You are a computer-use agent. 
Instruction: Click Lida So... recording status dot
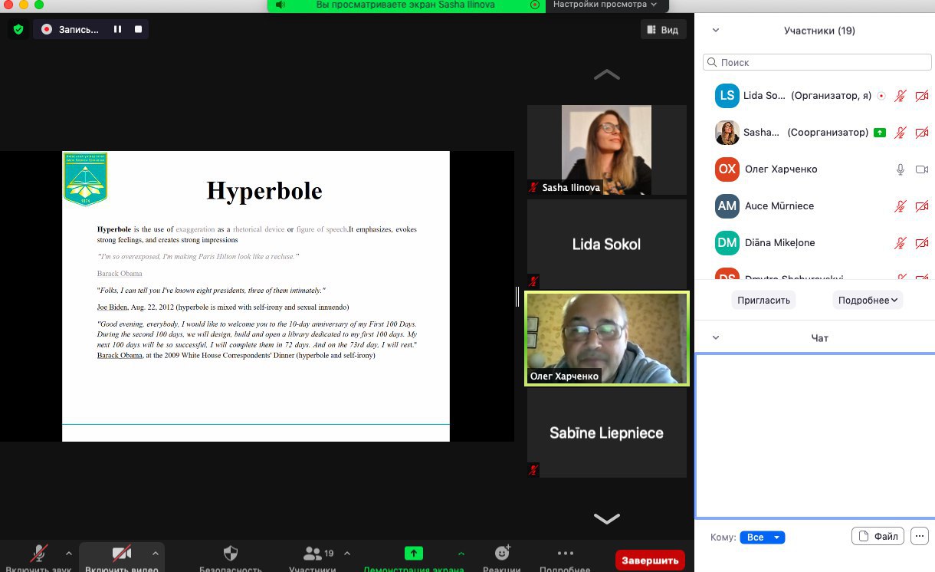(881, 96)
